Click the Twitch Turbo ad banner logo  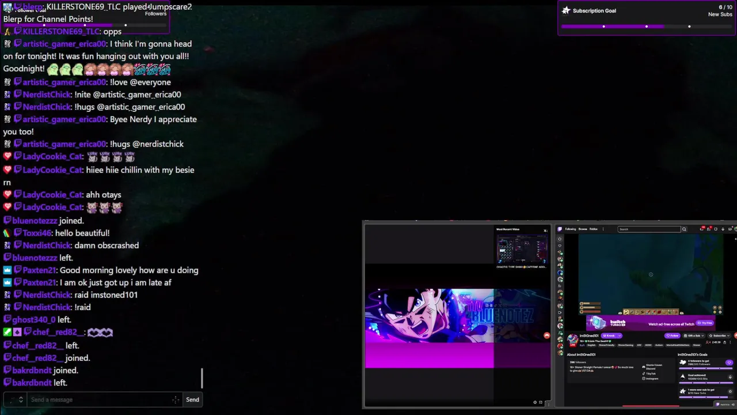(618, 323)
